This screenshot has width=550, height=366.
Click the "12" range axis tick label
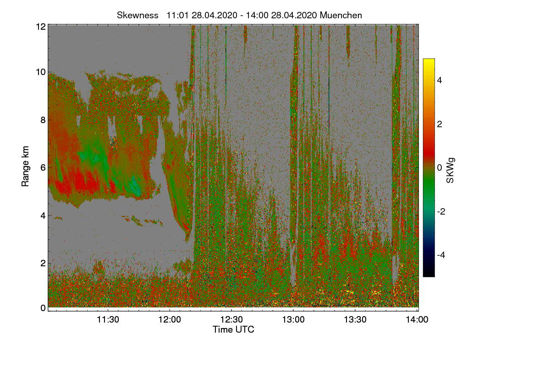click(41, 27)
